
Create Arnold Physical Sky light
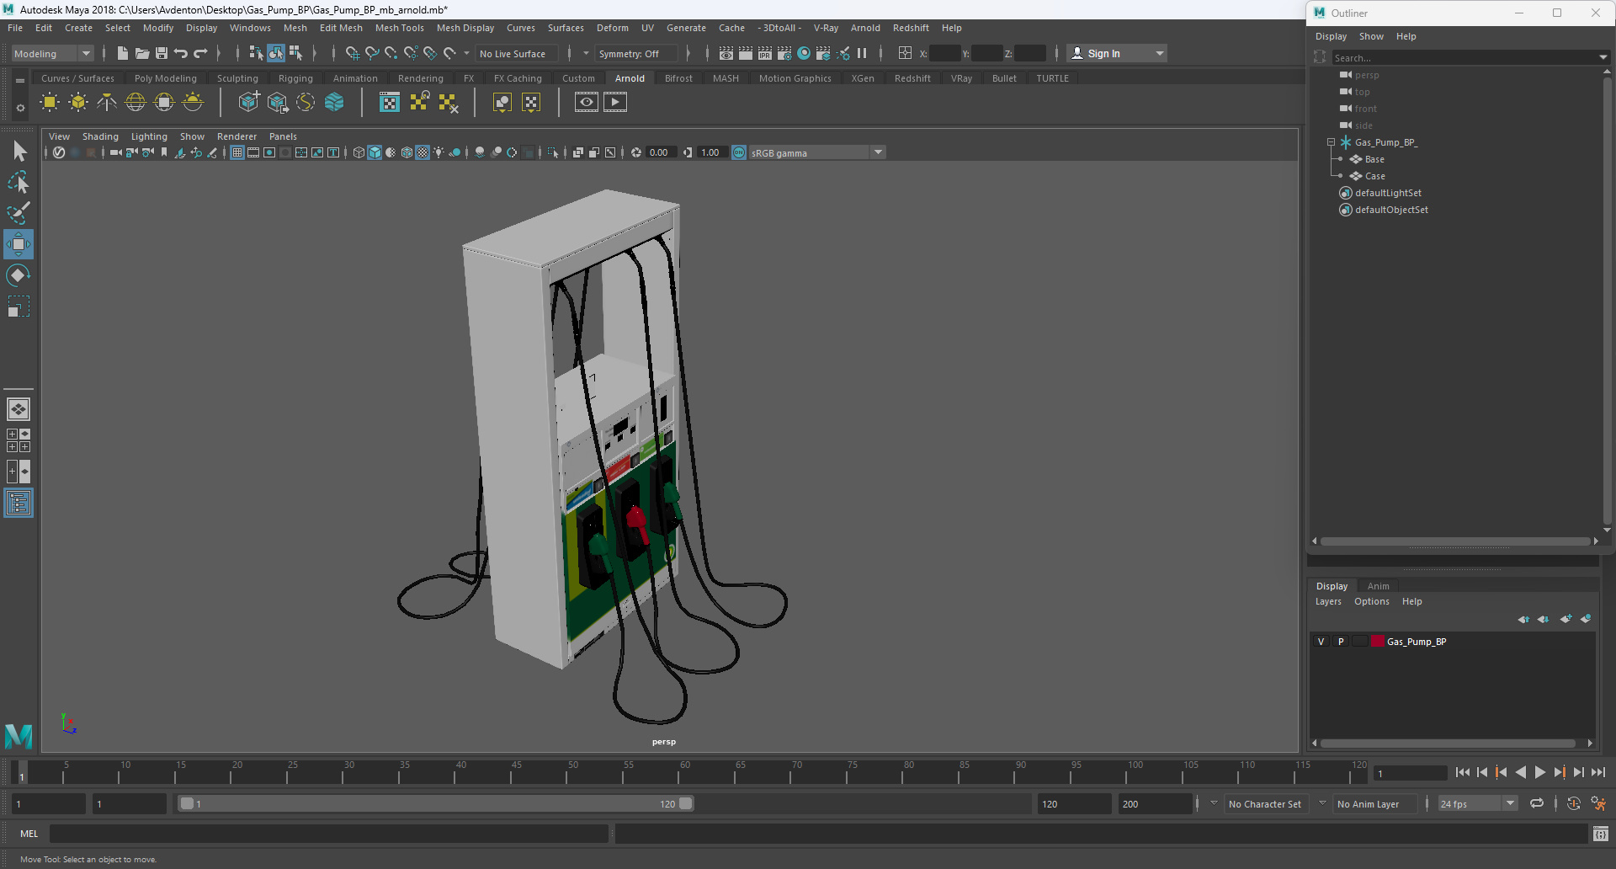[193, 103]
